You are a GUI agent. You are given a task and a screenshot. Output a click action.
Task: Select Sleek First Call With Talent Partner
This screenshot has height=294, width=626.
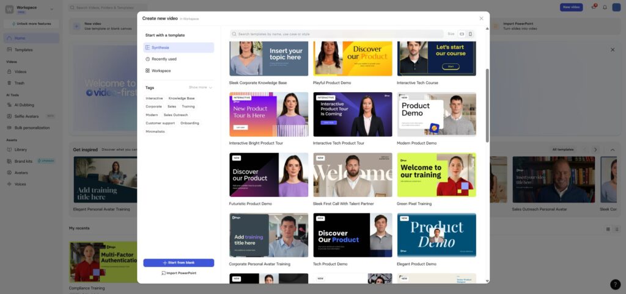coord(353,175)
